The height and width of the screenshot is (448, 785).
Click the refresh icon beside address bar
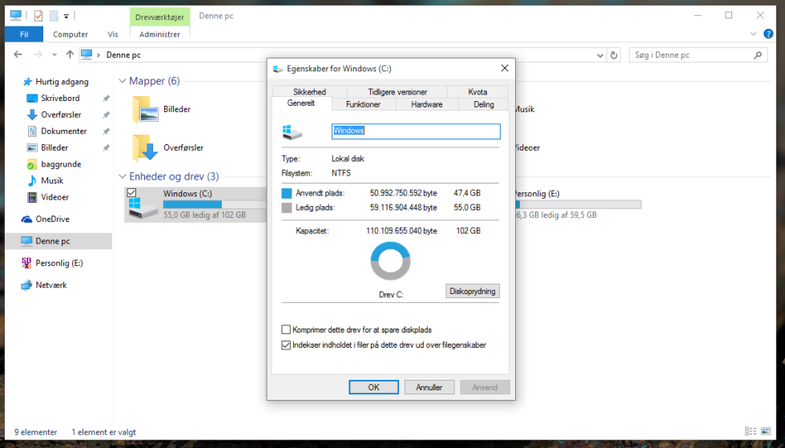(614, 55)
